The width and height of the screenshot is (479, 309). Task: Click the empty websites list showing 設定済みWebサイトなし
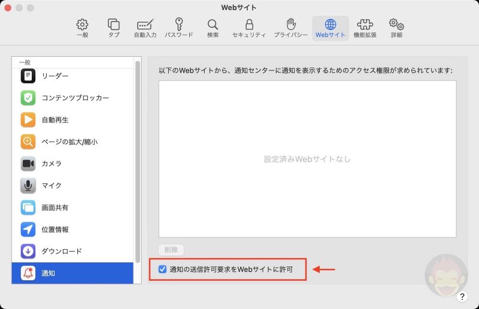click(307, 159)
